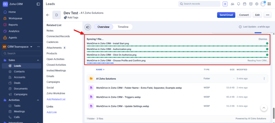Expand the CRM Teamspace dropdown
275x123 pixels.
(31, 47)
